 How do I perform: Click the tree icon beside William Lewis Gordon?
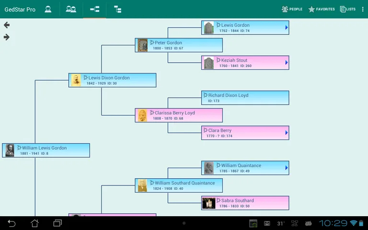19,148
